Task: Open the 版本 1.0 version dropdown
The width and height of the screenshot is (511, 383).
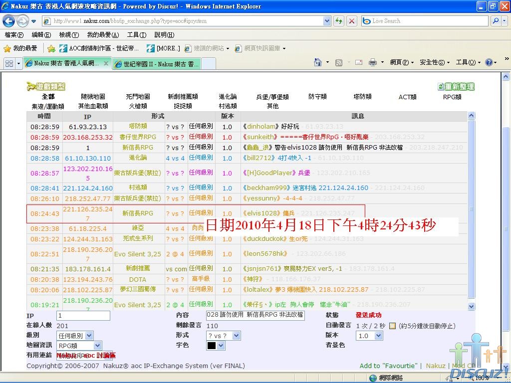Action: (369, 336)
